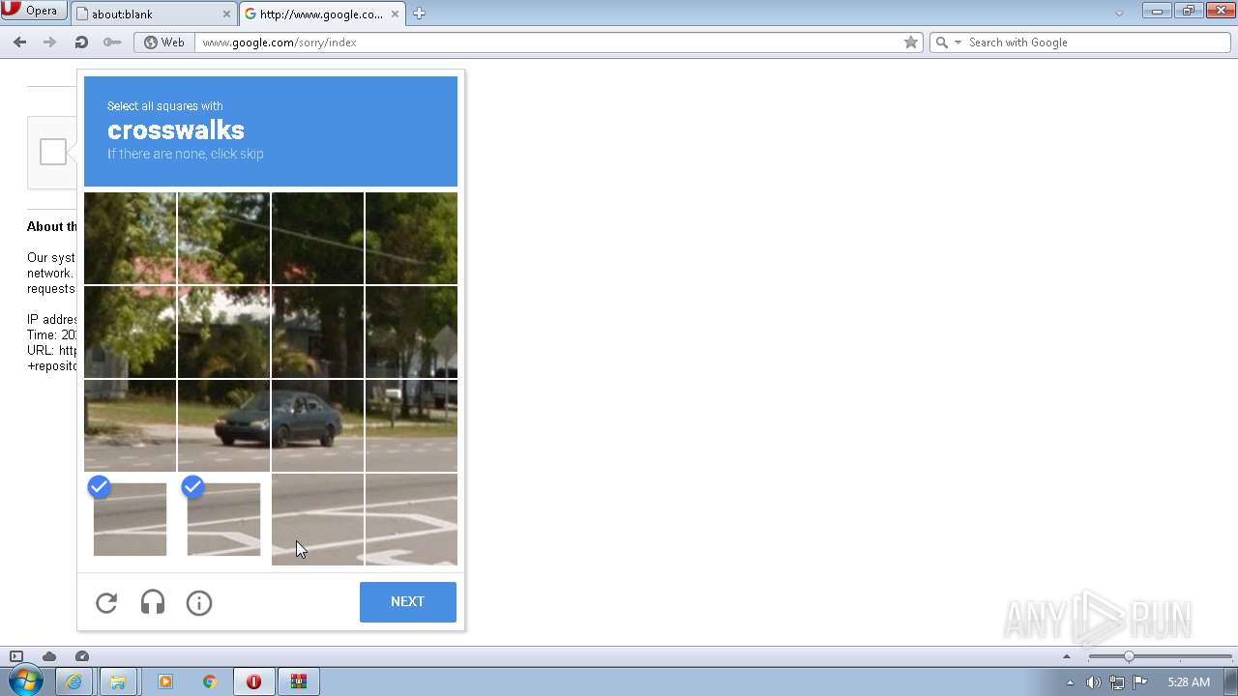Screen dimensions: 1238x696
Task: Reload the page in the browser toolbar
Action: coord(81,43)
